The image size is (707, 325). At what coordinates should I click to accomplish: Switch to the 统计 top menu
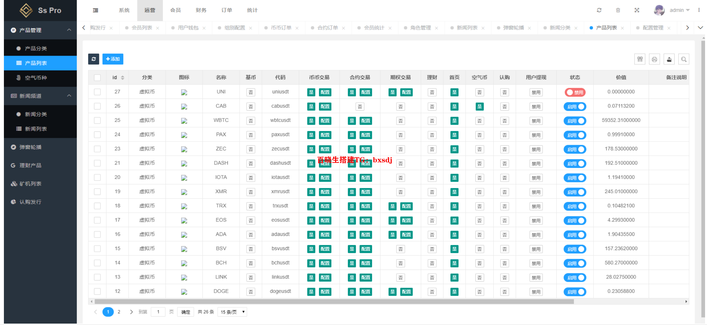point(252,10)
